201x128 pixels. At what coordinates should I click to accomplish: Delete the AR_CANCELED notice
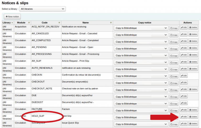pos(193,34)
